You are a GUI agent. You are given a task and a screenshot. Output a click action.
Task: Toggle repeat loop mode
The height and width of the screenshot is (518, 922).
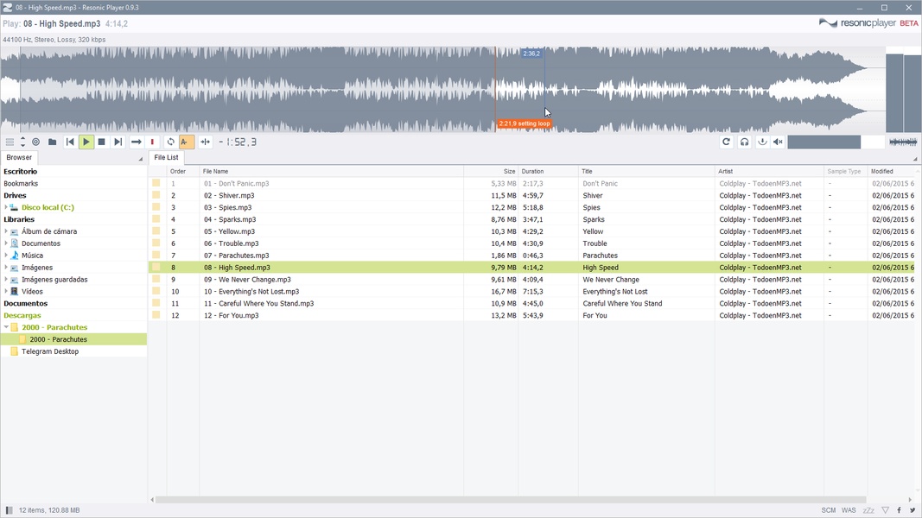170,142
